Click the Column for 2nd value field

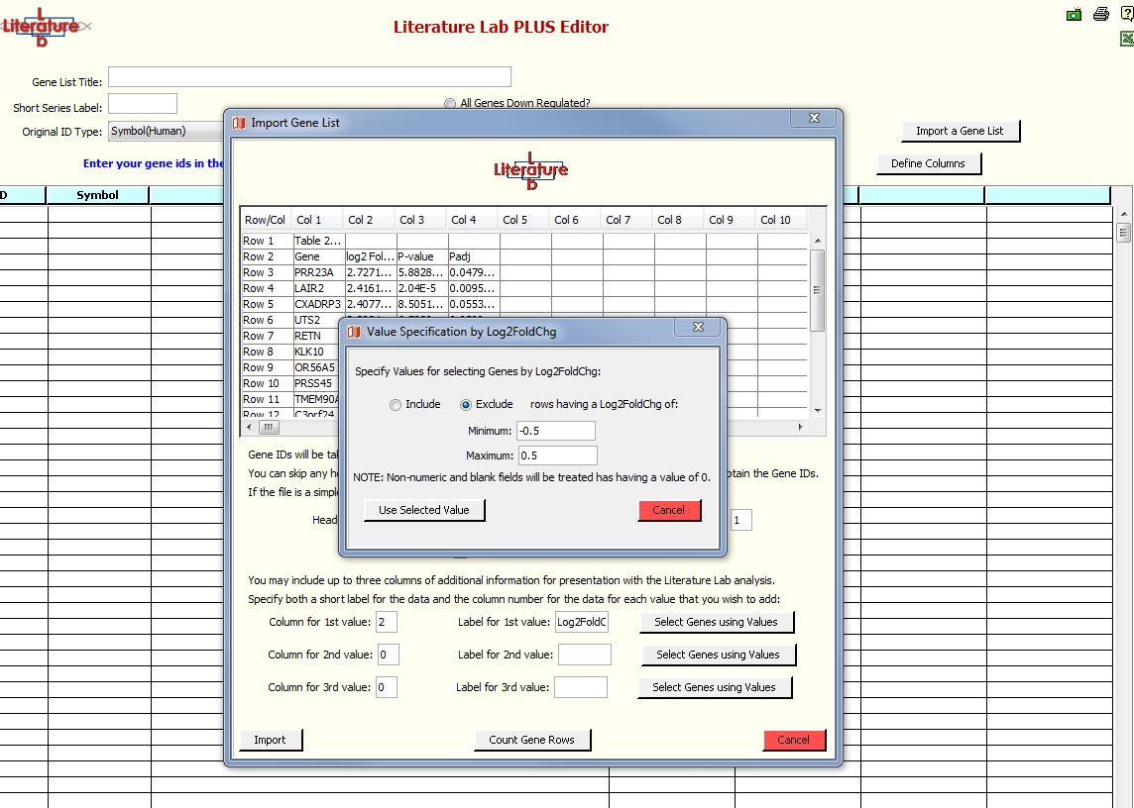click(389, 655)
